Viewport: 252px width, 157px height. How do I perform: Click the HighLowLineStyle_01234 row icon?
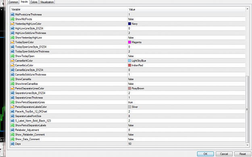coord(12,29)
